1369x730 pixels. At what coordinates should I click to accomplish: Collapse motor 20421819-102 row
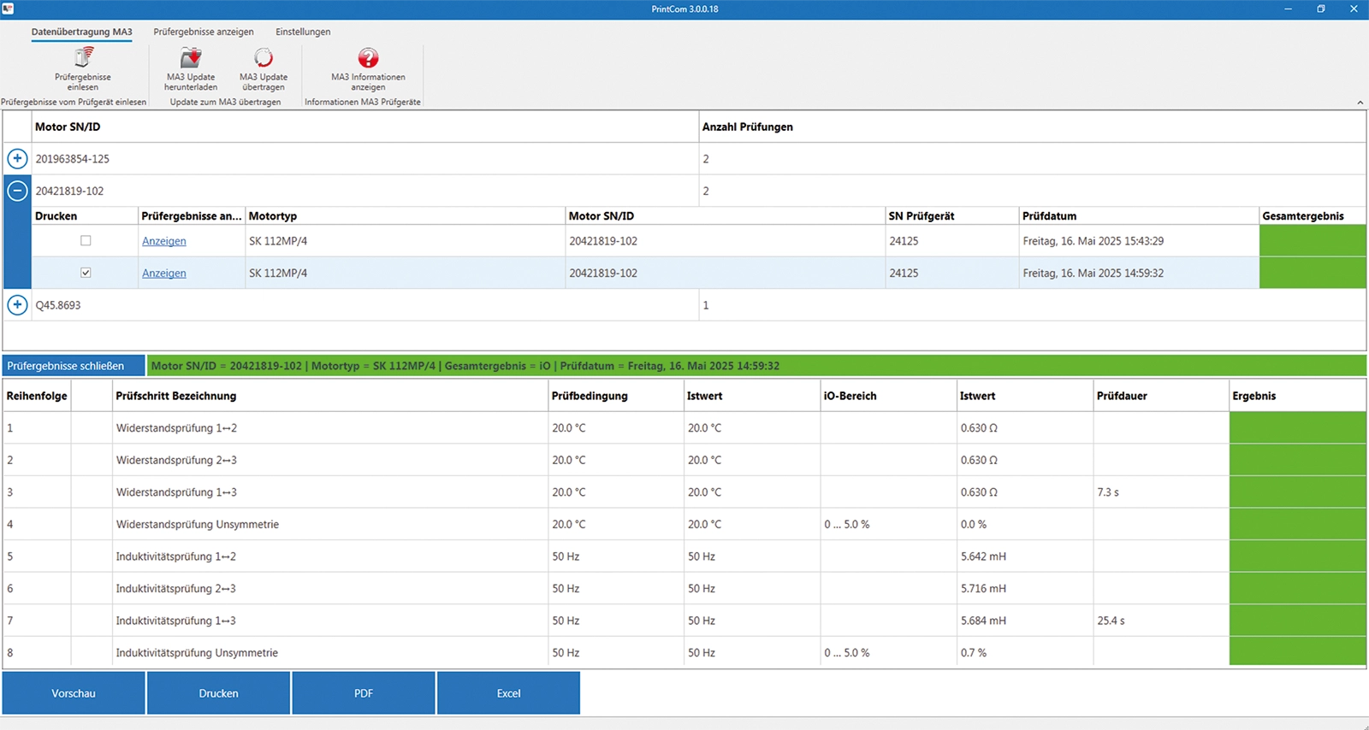(17, 191)
